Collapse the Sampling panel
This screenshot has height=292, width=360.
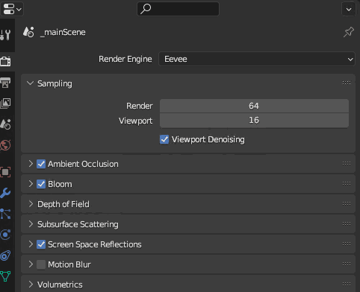coord(31,83)
